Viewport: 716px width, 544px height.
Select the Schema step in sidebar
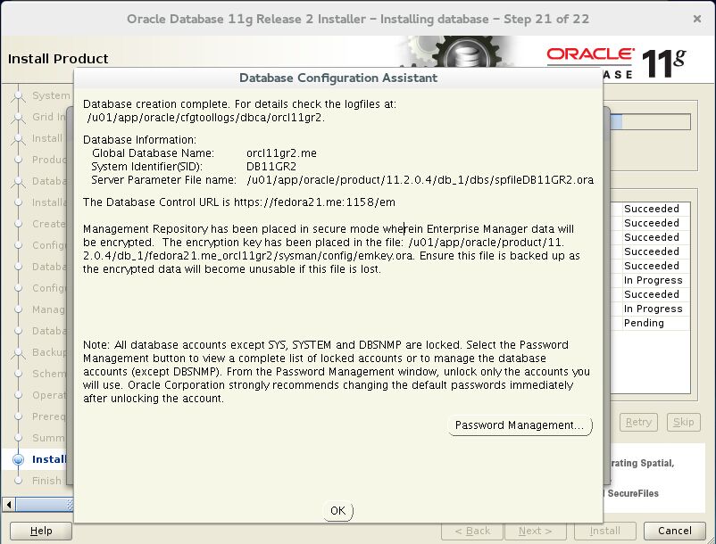(49, 374)
